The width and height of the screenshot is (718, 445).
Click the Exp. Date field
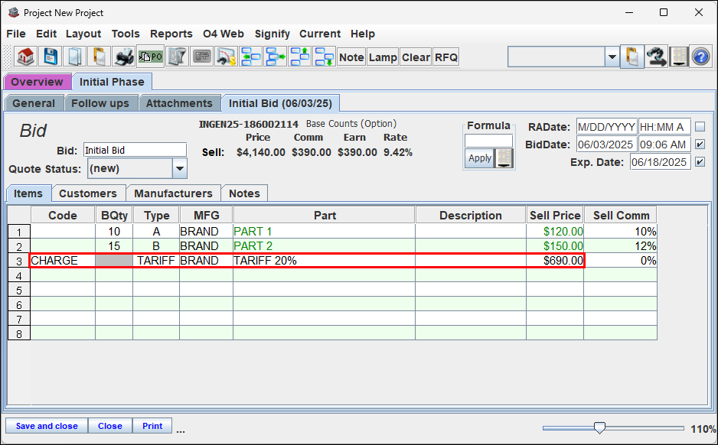660,162
